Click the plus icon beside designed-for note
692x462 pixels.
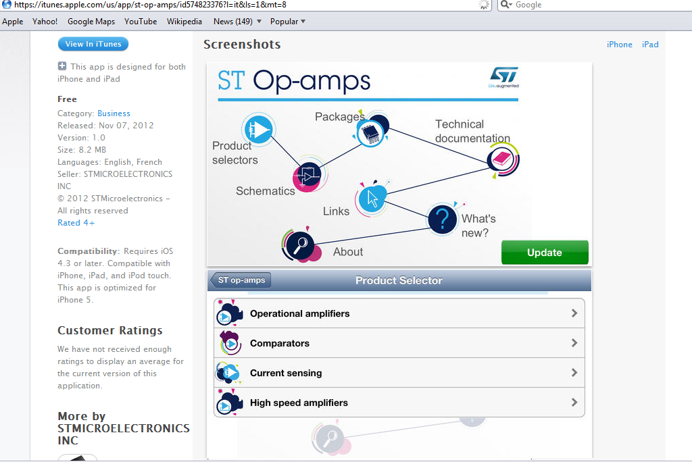pos(62,66)
